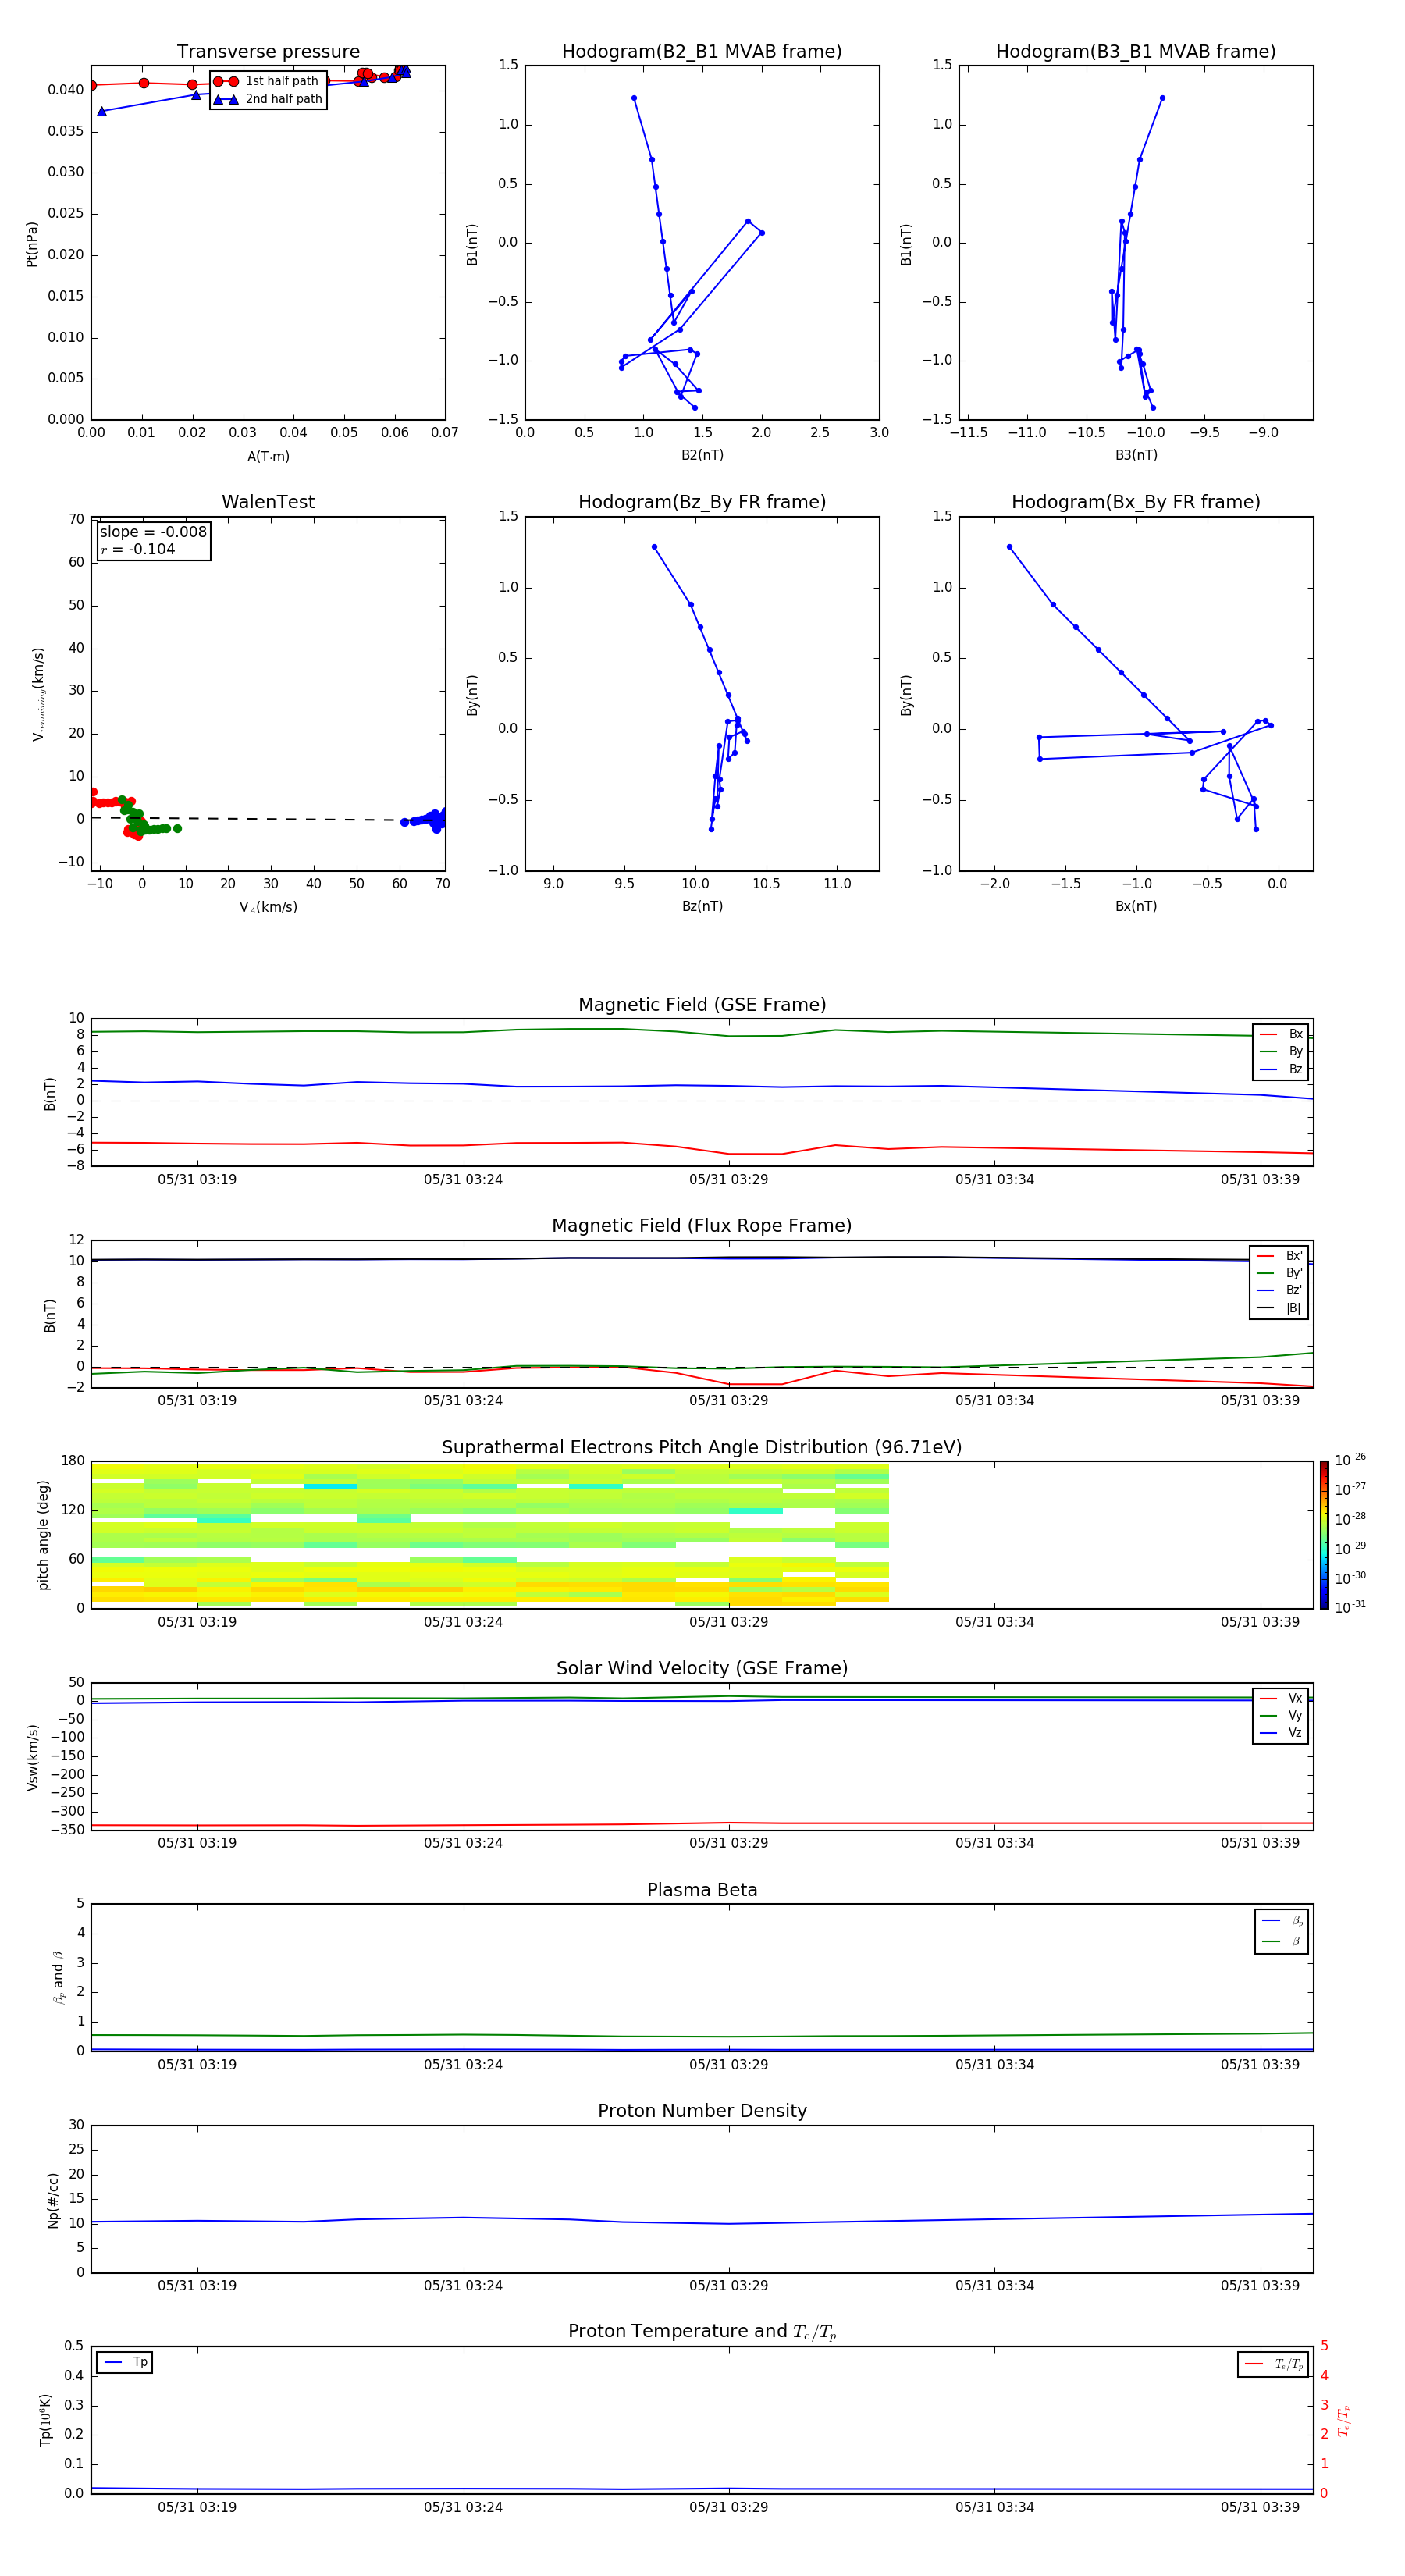Click the WalenTest plot title

coord(268,502)
